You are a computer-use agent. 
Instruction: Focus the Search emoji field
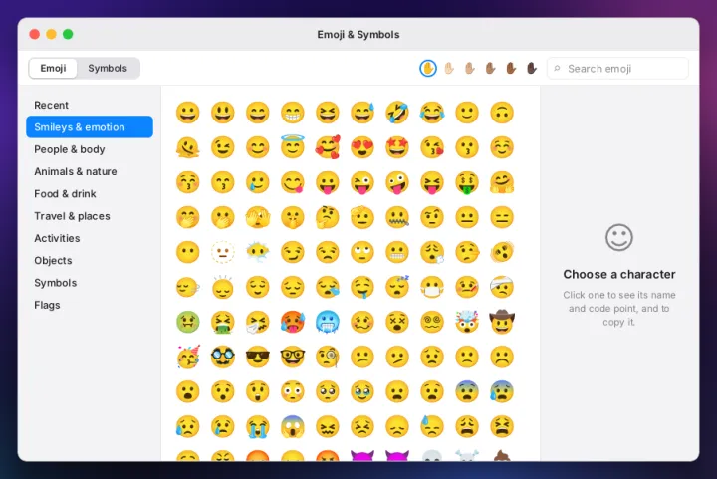(617, 69)
